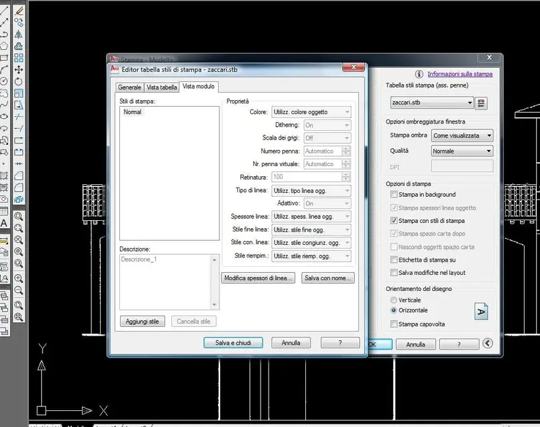The width and height of the screenshot is (540, 427).
Task: Select the Erase tool in Modify toolbar
Action: [x=19, y=11]
